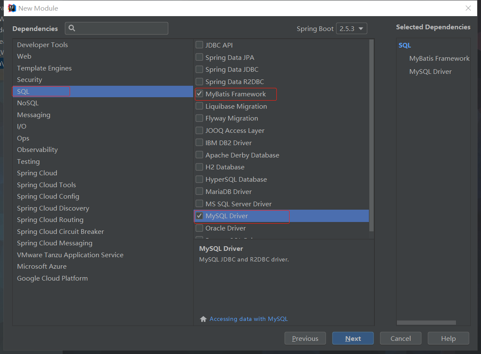Image resolution: width=481 pixels, height=354 pixels.
Task: Click Selected Dependencies horizontal scrollbar
Action: 426,323
